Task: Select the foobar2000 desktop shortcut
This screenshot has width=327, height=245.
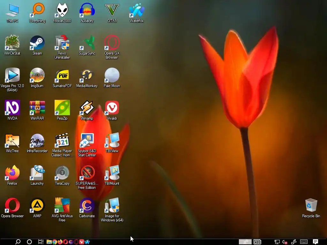Action: pyautogui.click(x=62, y=13)
